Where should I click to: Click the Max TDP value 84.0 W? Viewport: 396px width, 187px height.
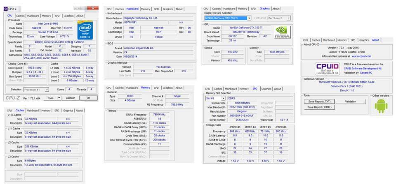(x=68, y=28)
